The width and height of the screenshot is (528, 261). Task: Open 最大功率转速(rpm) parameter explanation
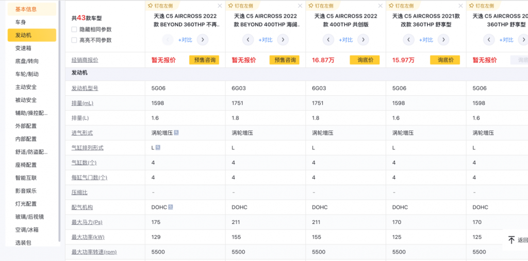pyautogui.click(x=94, y=252)
